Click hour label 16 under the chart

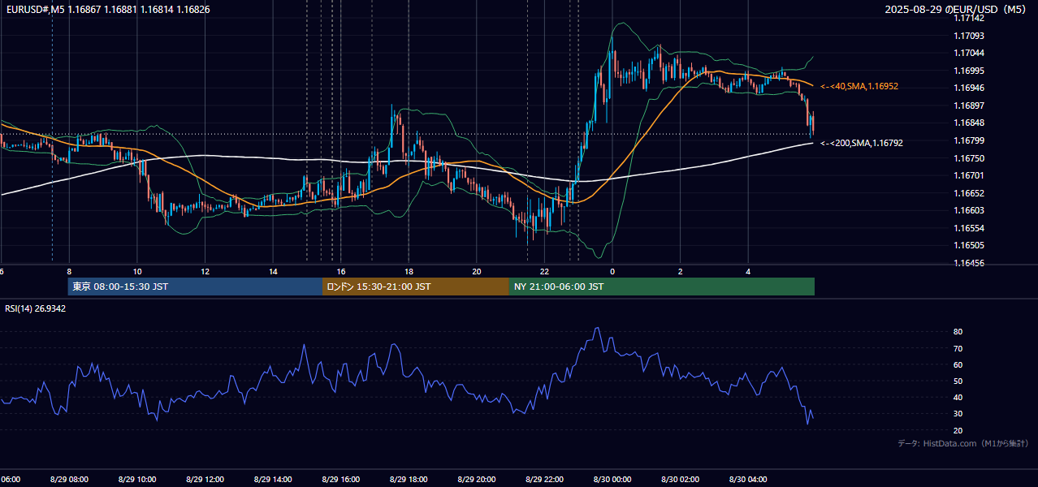pyautogui.click(x=341, y=271)
